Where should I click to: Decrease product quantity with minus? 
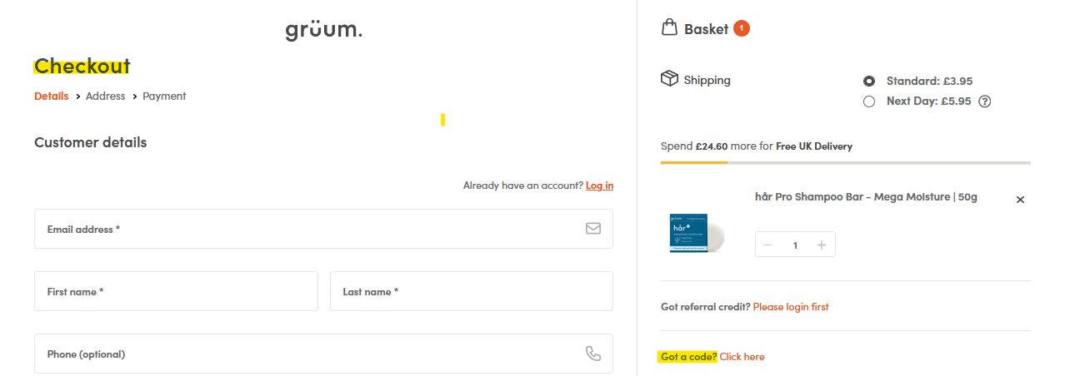[x=767, y=245]
